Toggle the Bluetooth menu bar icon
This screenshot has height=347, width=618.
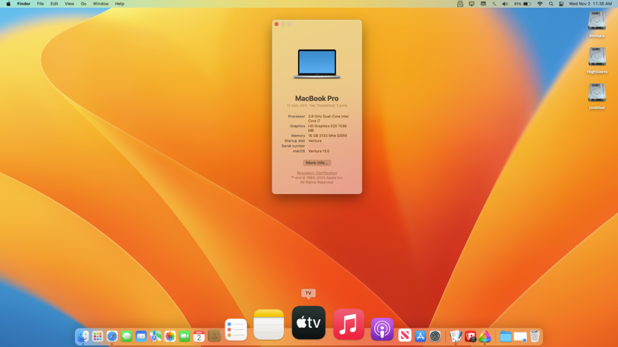494,4
